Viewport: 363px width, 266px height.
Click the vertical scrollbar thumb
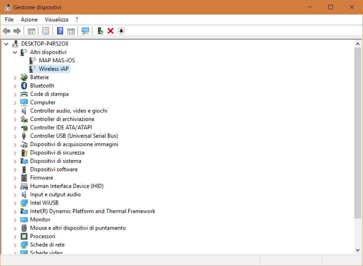point(358,133)
